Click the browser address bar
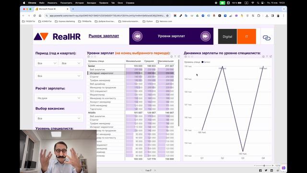The width and height of the screenshot is (307, 173). (x=107, y=16)
